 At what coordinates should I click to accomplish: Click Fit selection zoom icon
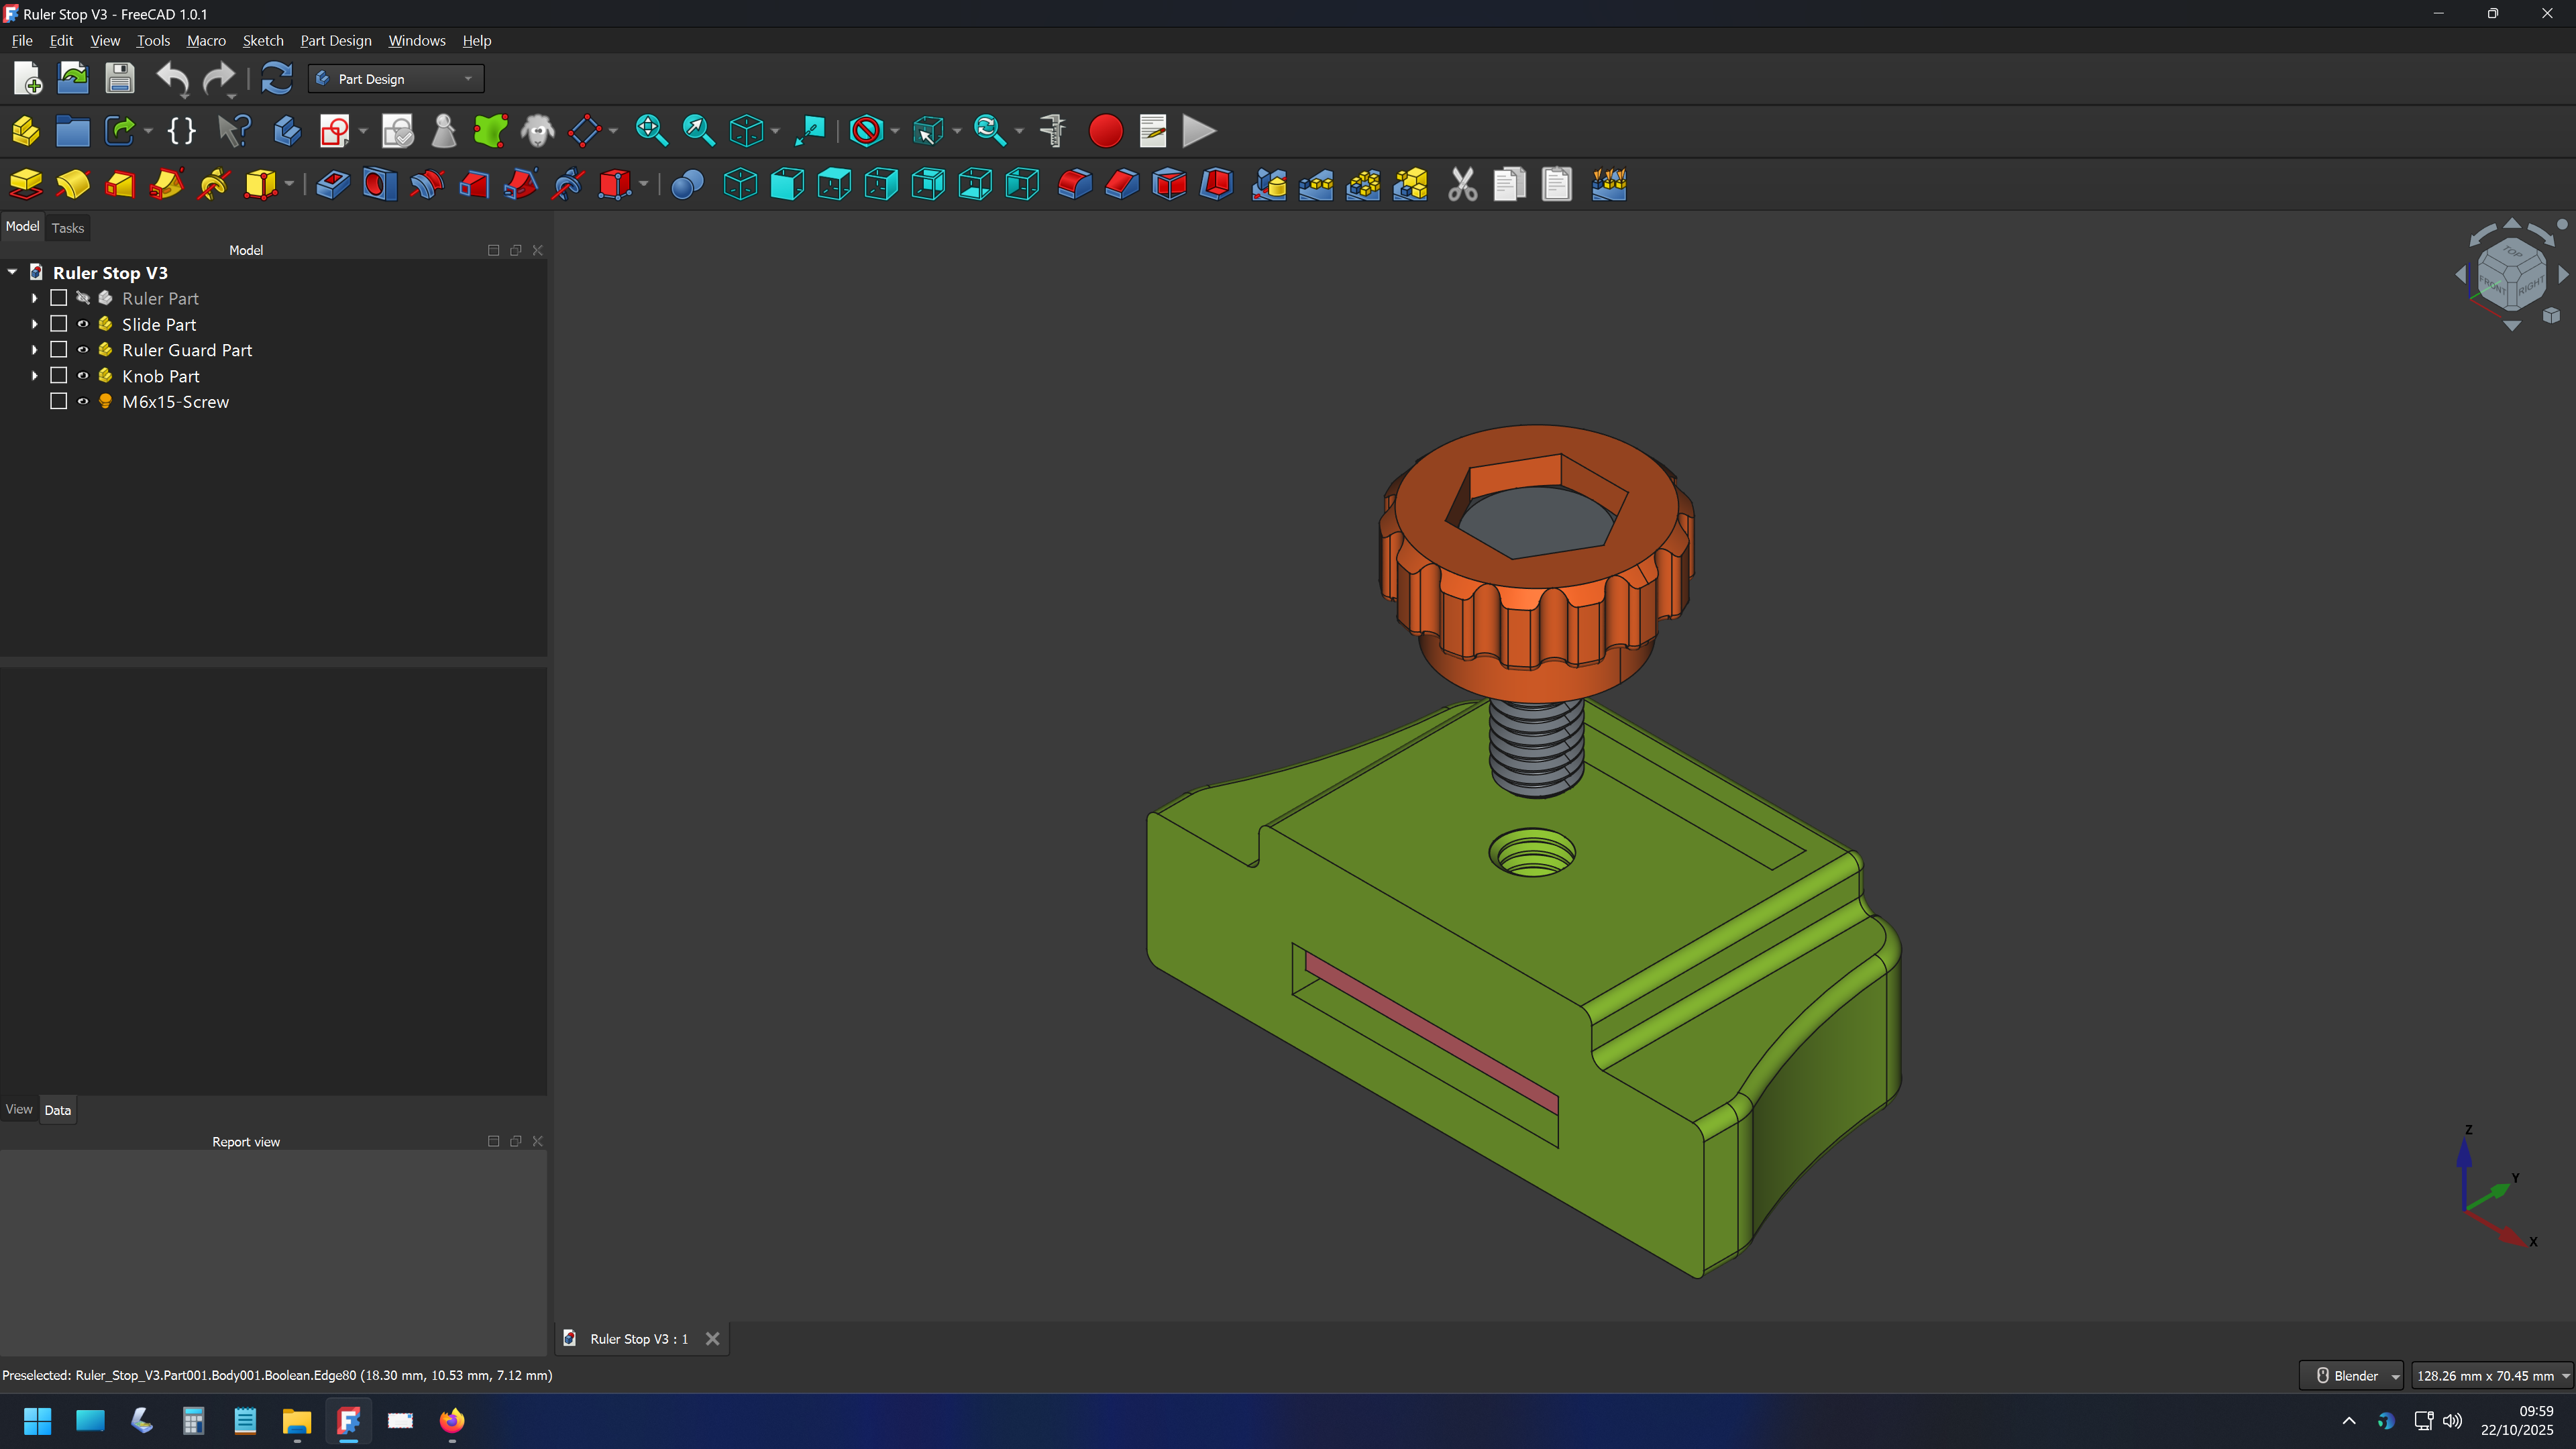(x=698, y=131)
